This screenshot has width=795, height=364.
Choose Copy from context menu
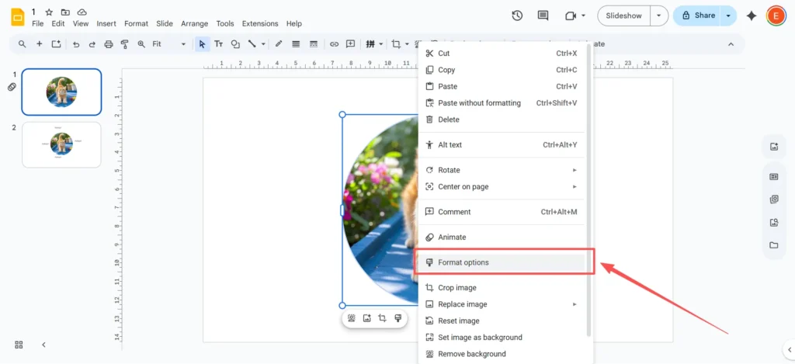coord(502,70)
